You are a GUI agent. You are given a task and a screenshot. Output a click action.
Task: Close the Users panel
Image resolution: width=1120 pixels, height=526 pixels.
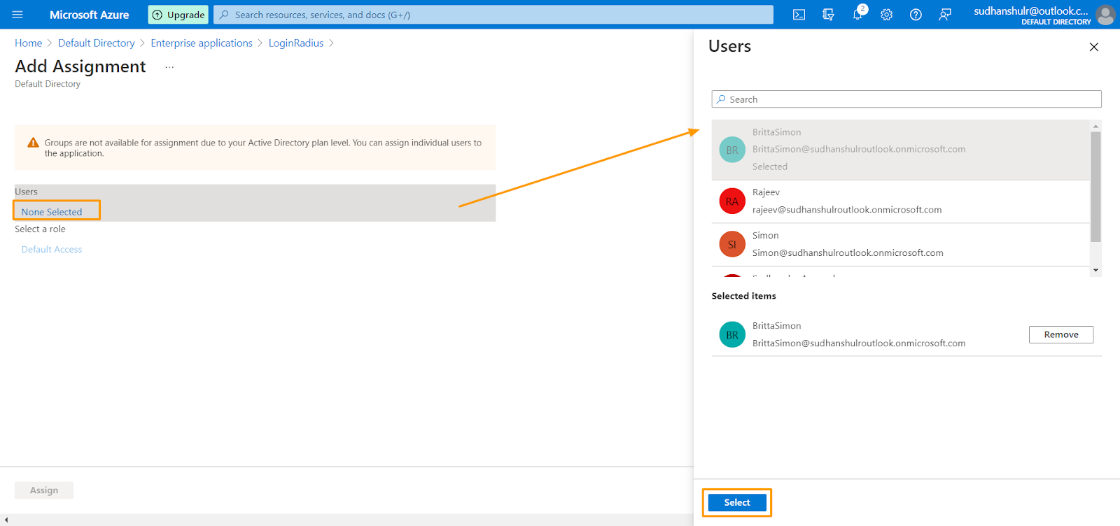pyautogui.click(x=1093, y=47)
